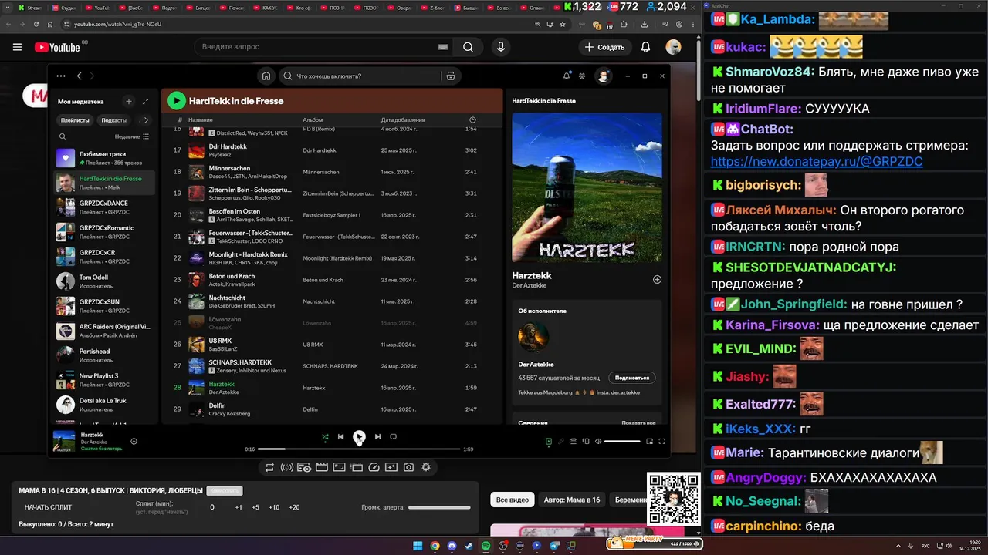988x555 pixels.
Task: Open Любимые треки playlist
Action: [x=106, y=158]
